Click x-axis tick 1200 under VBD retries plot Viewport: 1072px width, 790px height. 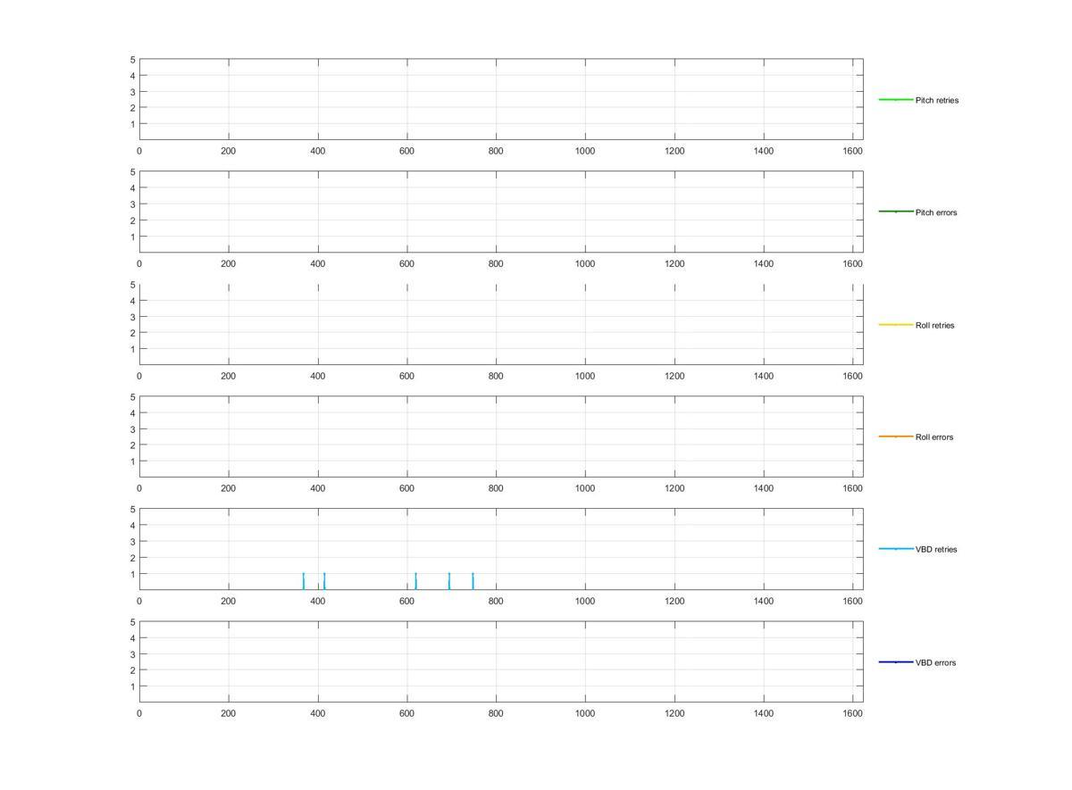coord(674,601)
